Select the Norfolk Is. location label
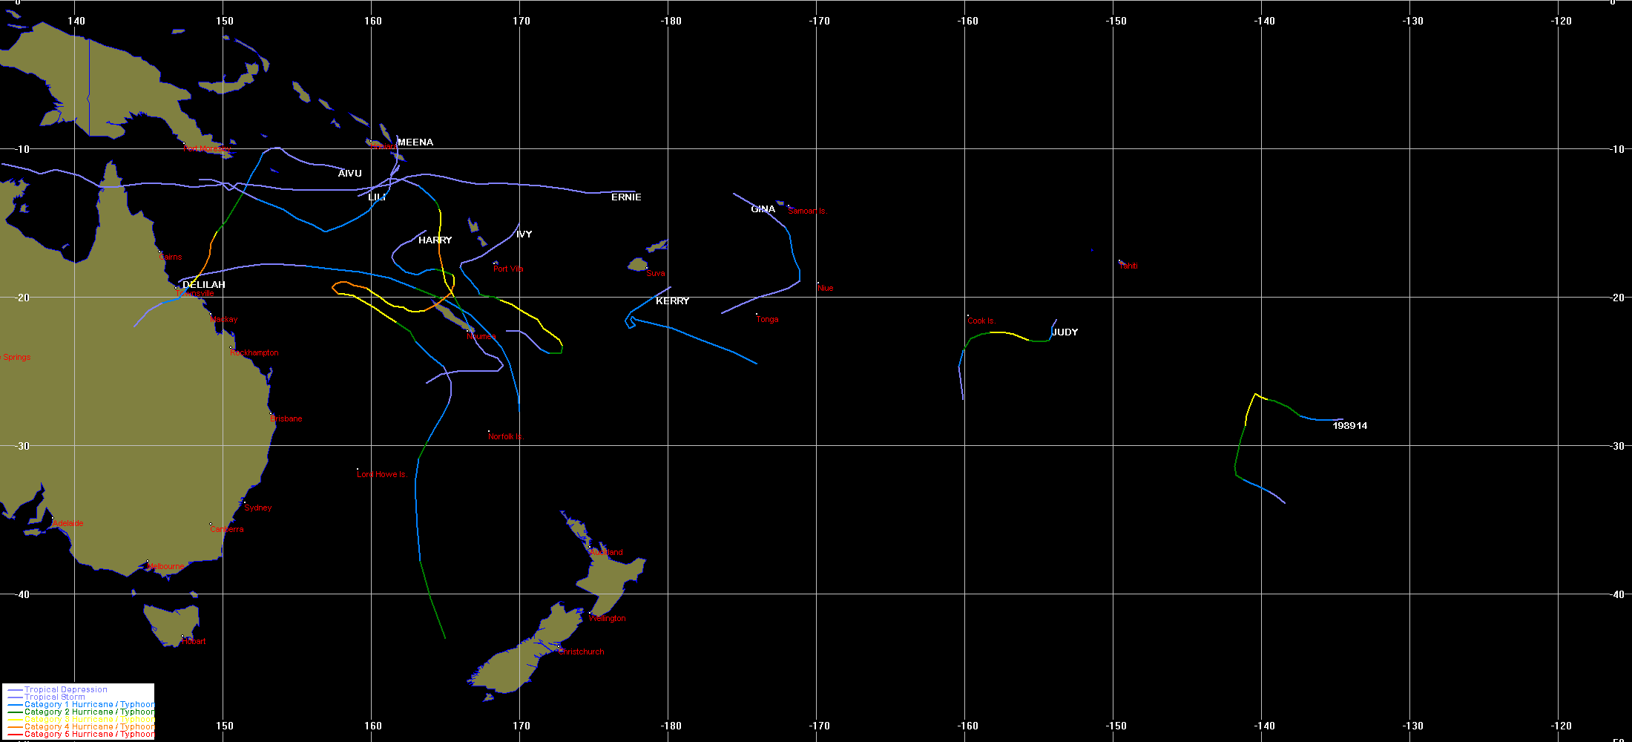 point(505,437)
